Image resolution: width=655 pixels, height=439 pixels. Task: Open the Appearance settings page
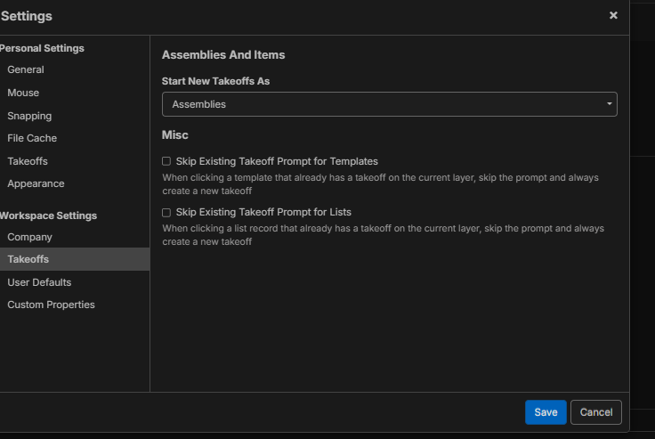pos(36,183)
